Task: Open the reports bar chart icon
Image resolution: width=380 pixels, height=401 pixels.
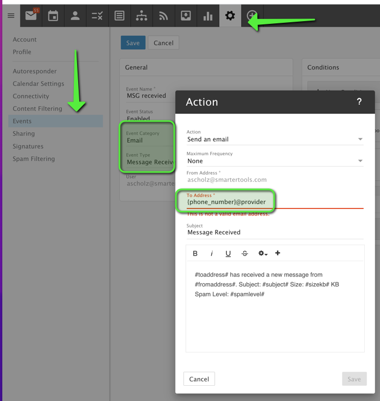Action: click(x=208, y=16)
